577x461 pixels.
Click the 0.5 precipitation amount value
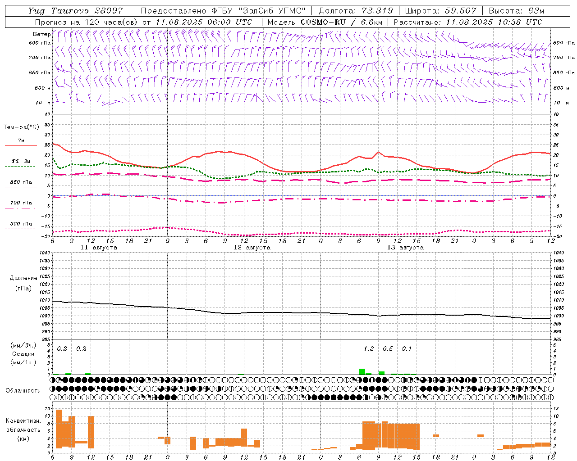388,349
